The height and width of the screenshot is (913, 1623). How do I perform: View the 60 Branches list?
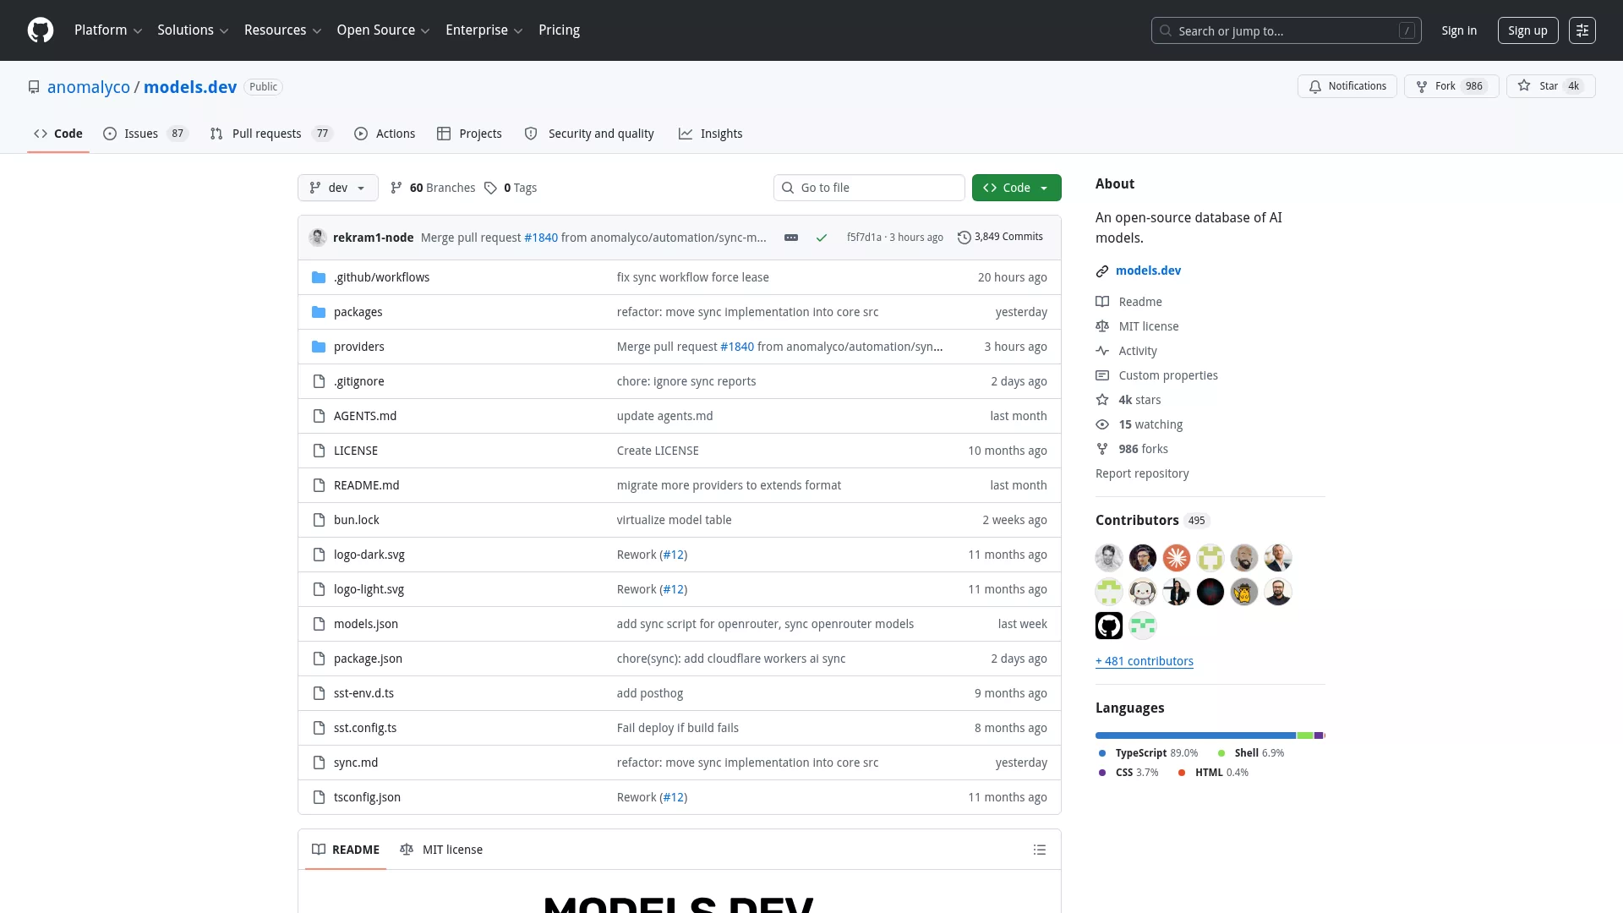click(433, 188)
